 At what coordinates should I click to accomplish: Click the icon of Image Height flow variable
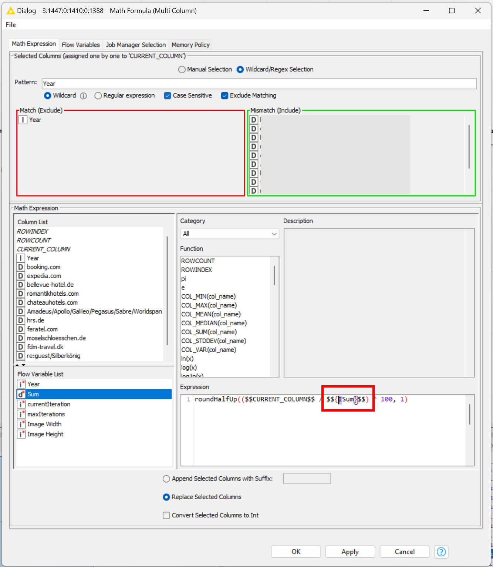tap(21, 434)
